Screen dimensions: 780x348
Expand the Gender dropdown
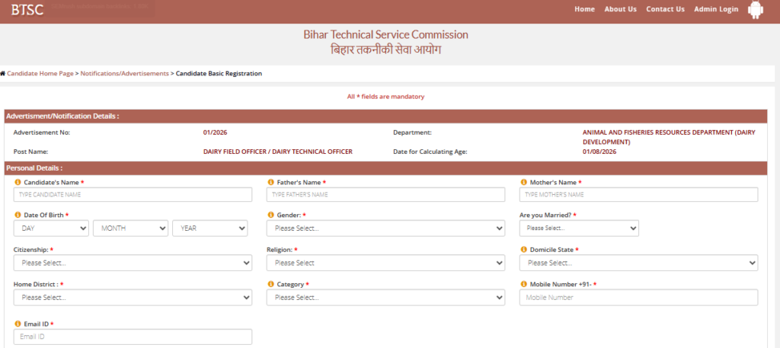385,228
